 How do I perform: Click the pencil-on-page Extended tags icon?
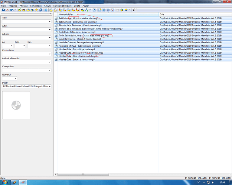94,10
